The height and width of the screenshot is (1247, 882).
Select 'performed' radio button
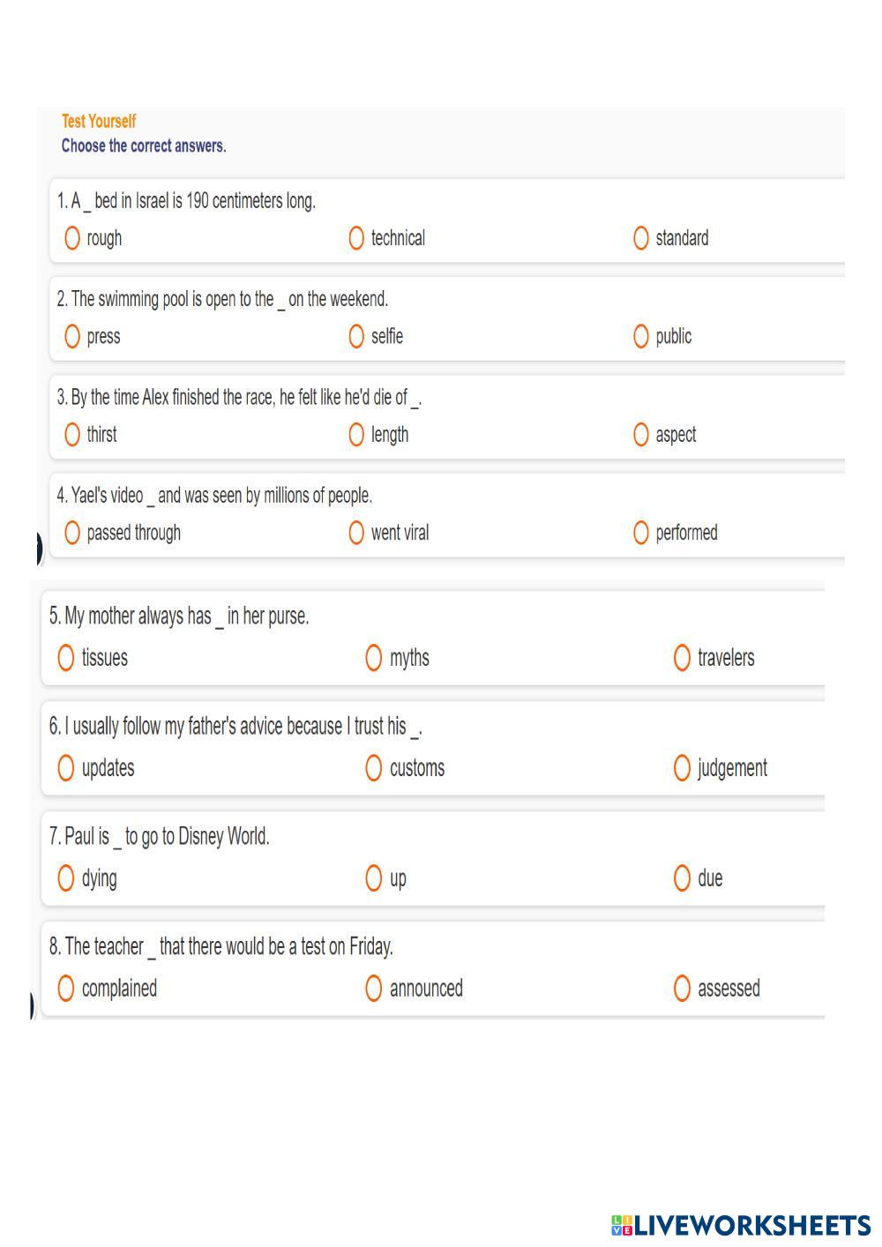click(x=641, y=533)
